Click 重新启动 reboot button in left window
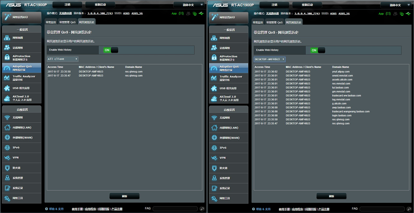The image size is (414, 213). coord(100,5)
